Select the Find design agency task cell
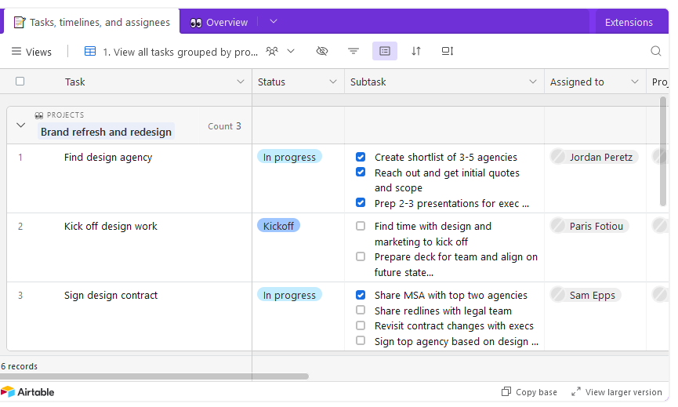Image resolution: width=678 pixels, height=407 pixels. tap(129, 178)
